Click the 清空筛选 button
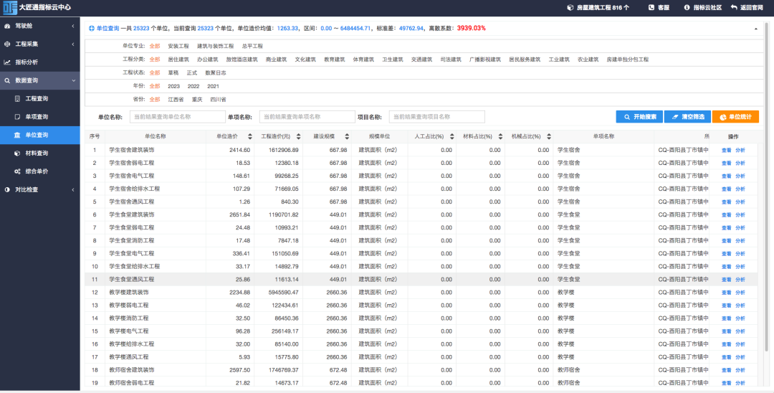This screenshot has width=774, height=393. pos(687,117)
